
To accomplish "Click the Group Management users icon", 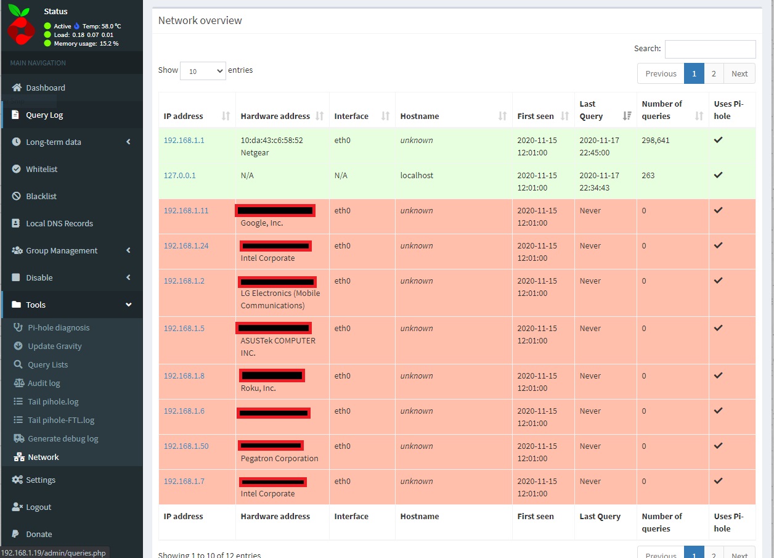I will (x=17, y=250).
